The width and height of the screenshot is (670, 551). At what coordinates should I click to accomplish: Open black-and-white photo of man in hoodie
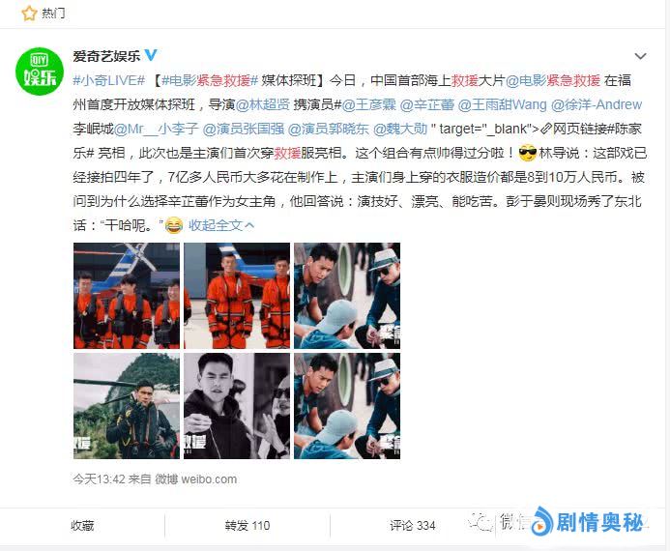(237, 406)
